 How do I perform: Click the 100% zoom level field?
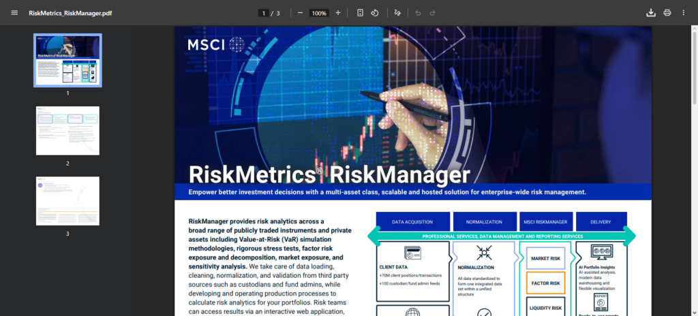(319, 14)
